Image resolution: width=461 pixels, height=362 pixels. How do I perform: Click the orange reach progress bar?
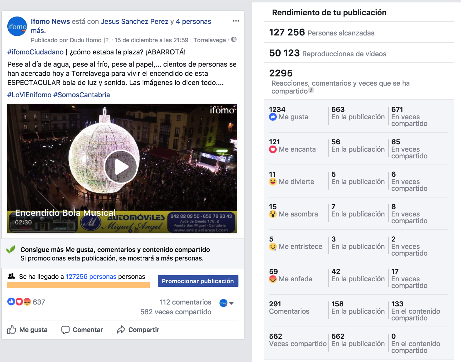[x=79, y=285]
